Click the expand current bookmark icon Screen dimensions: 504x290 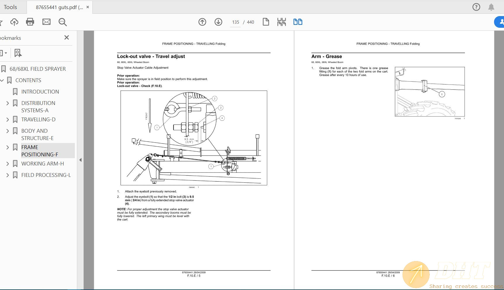18,53
